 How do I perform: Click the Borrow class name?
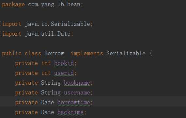point(54,53)
